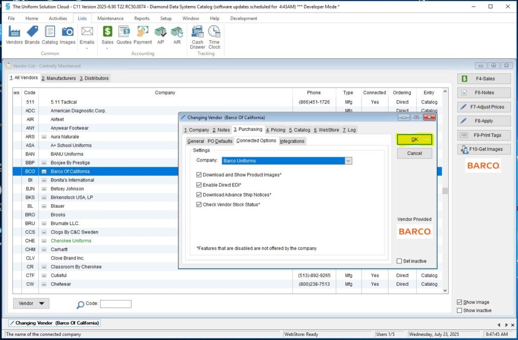
Task: Uncheck Download and Show Product Images
Action: click(x=199, y=175)
